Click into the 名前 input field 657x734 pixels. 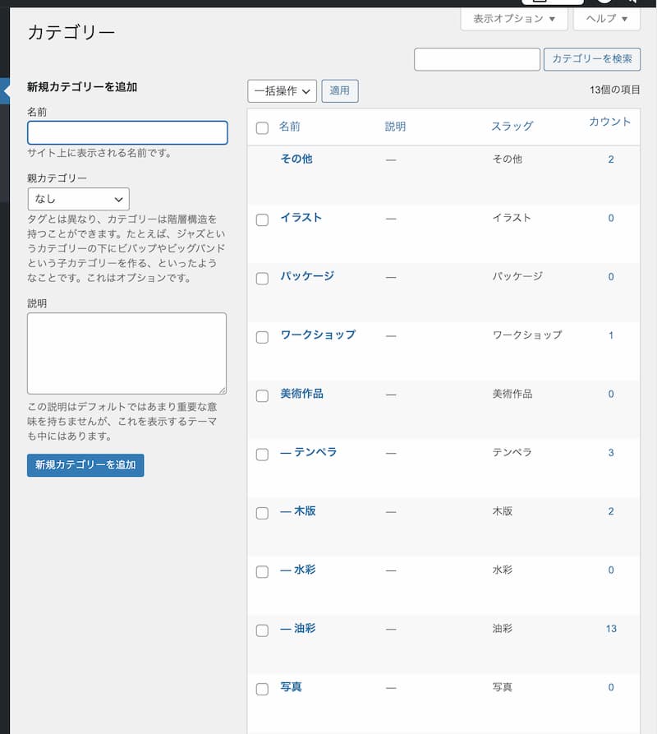point(127,133)
